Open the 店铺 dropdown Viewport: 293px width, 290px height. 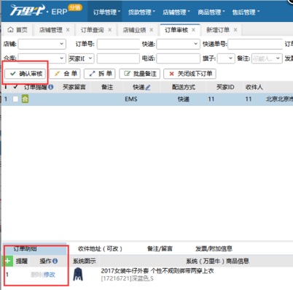[42, 44]
